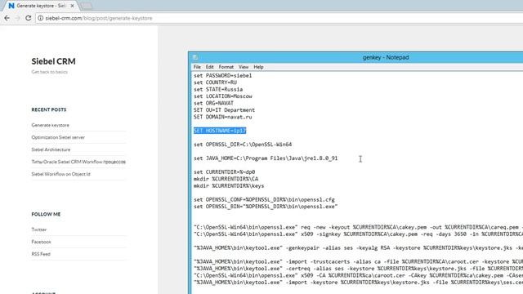Open a new browser tab
This screenshot has height=294, width=523.
point(87,6)
